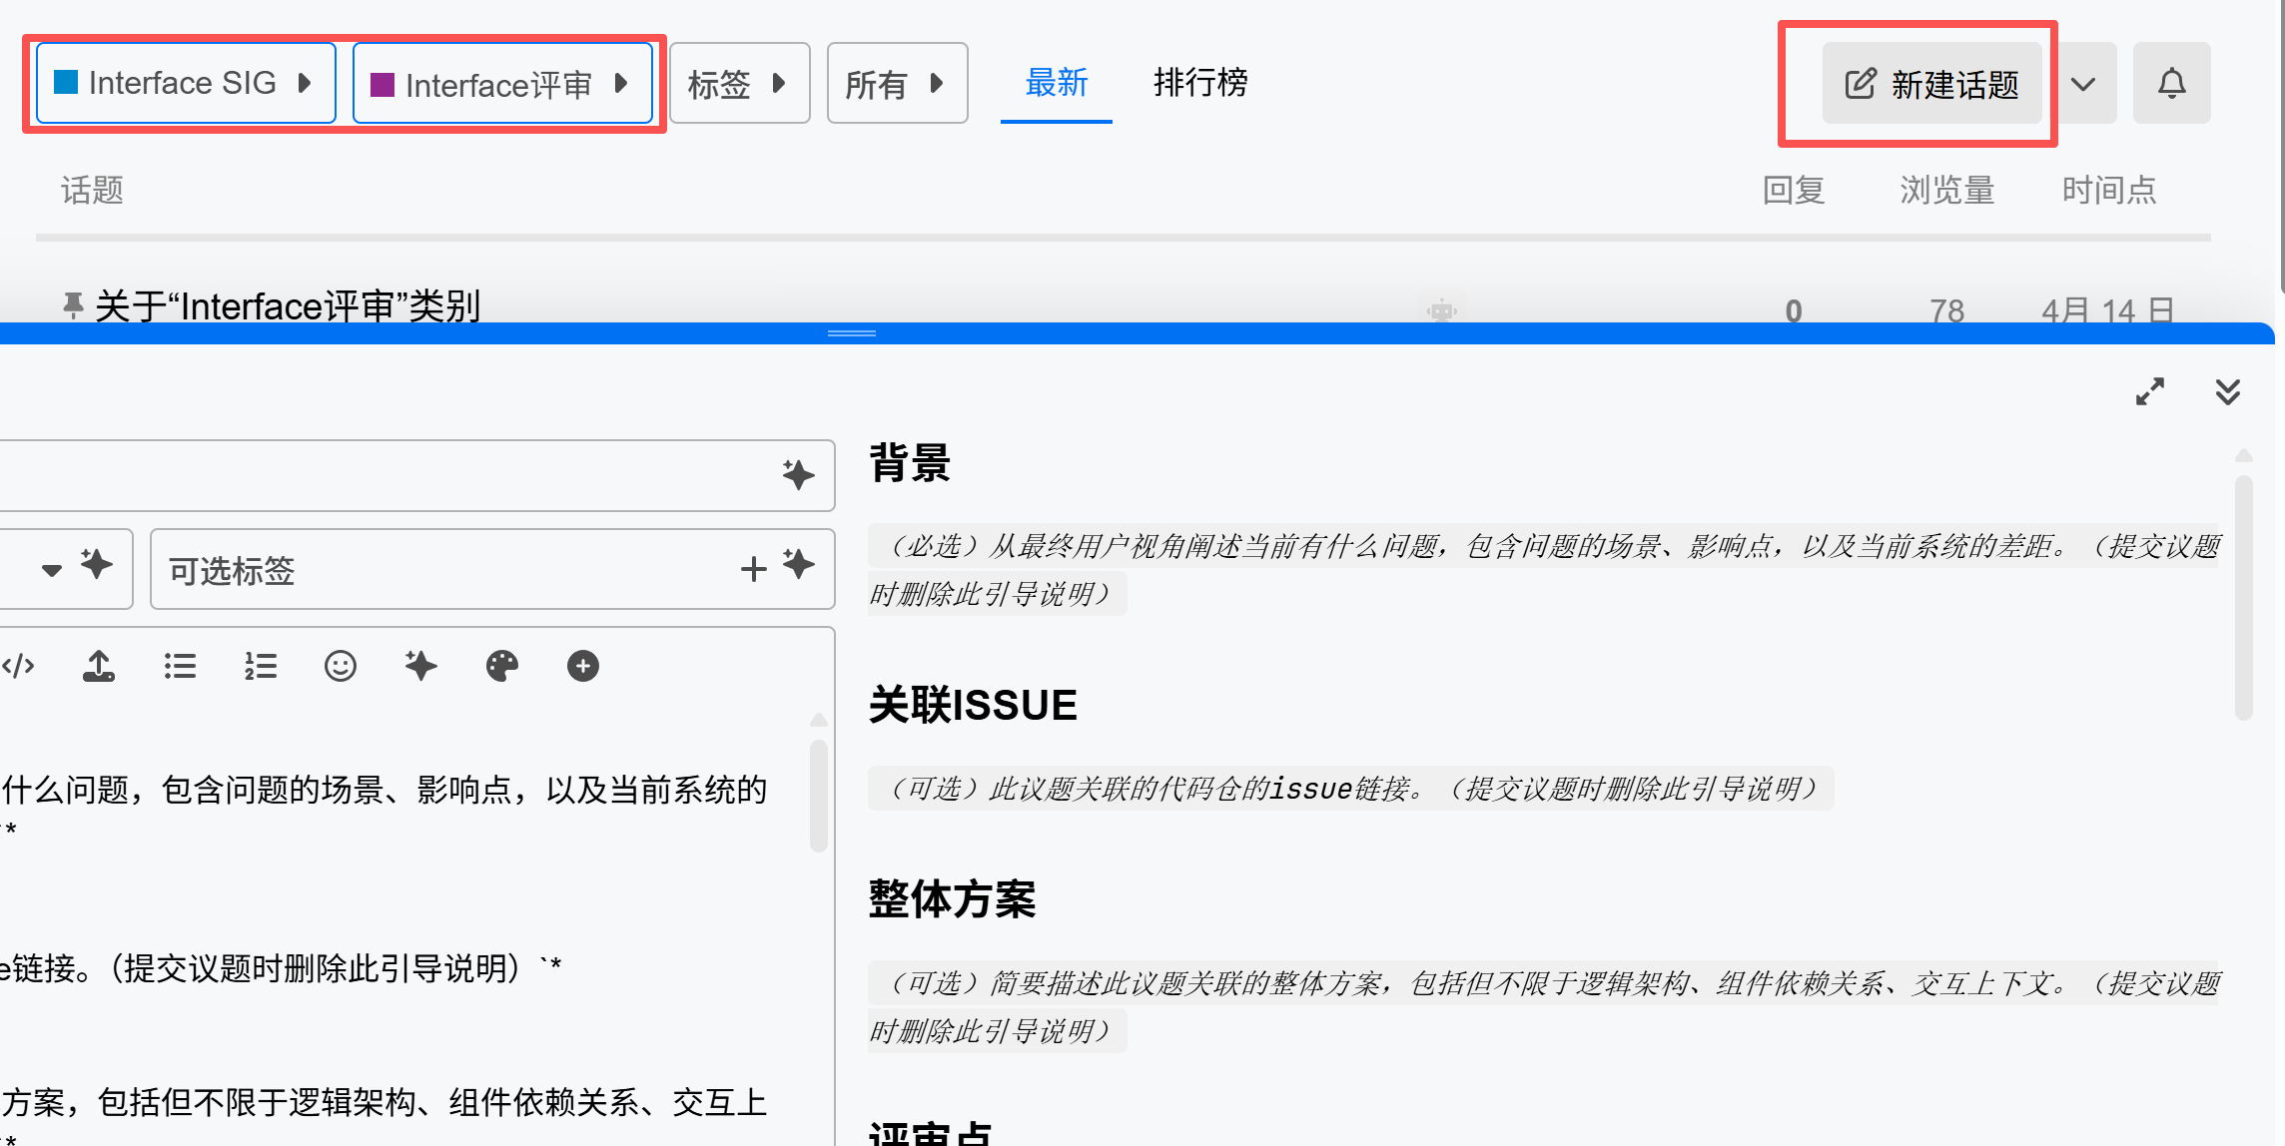Open the 关于"Interface评审"类别 topic
The height and width of the screenshot is (1146, 2285).
click(x=288, y=306)
